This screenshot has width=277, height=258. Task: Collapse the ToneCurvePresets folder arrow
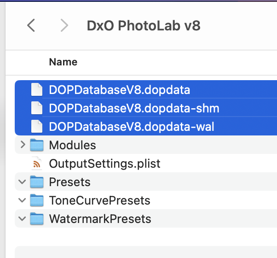click(22, 200)
